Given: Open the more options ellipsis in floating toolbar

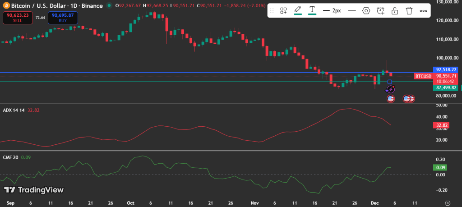Looking at the screenshot, I should point(423,11).
